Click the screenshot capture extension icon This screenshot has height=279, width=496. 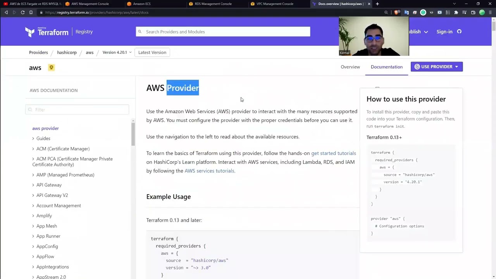pyautogui.click(x=439, y=12)
